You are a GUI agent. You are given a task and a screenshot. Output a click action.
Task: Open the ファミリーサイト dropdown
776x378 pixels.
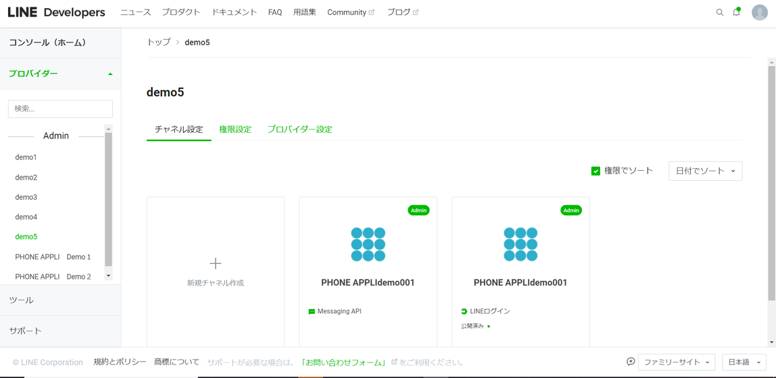(677, 362)
